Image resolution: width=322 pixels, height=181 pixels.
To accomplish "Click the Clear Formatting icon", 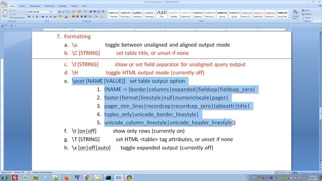I will pos(67,12).
